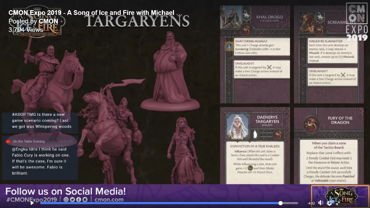The height and width of the screenshot is (208, 370).
Task: Open the video settings gear
Action: pos(329,203)
